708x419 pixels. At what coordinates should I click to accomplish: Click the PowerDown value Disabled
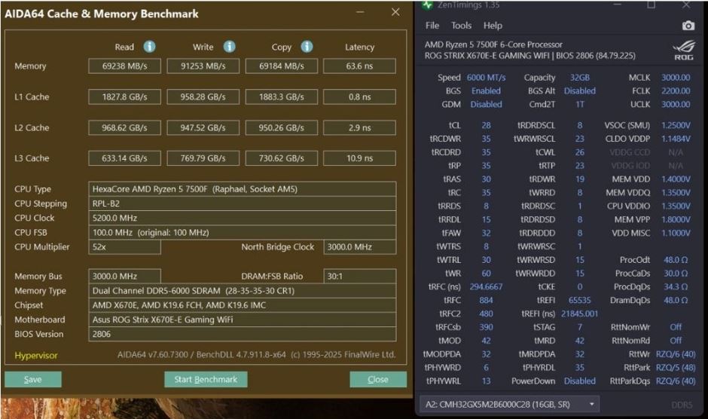pos(580,381)
